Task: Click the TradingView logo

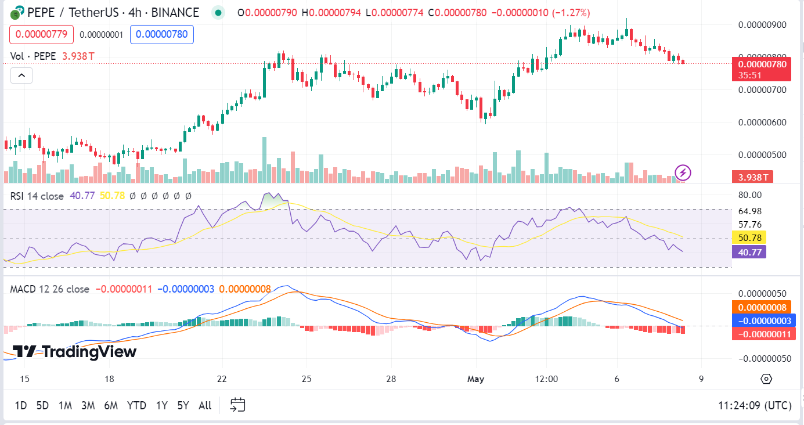Action: 75,351
